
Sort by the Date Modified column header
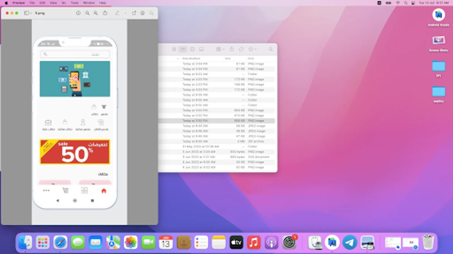point(191,58)
